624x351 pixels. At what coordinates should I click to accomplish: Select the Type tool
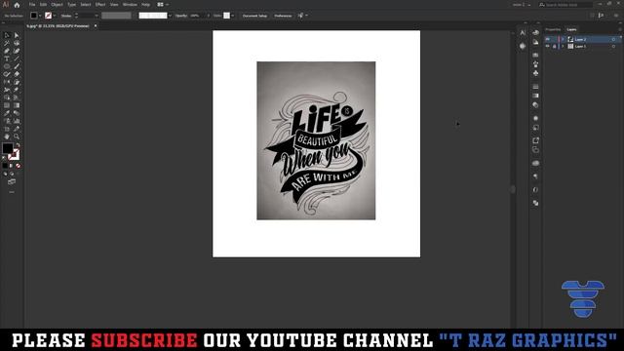tap(7, 58)
